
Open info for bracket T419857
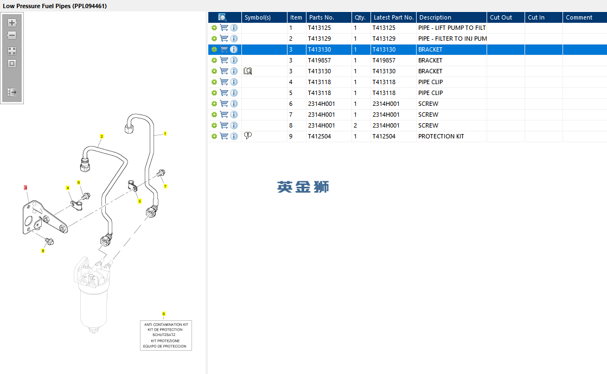point(233,60)
